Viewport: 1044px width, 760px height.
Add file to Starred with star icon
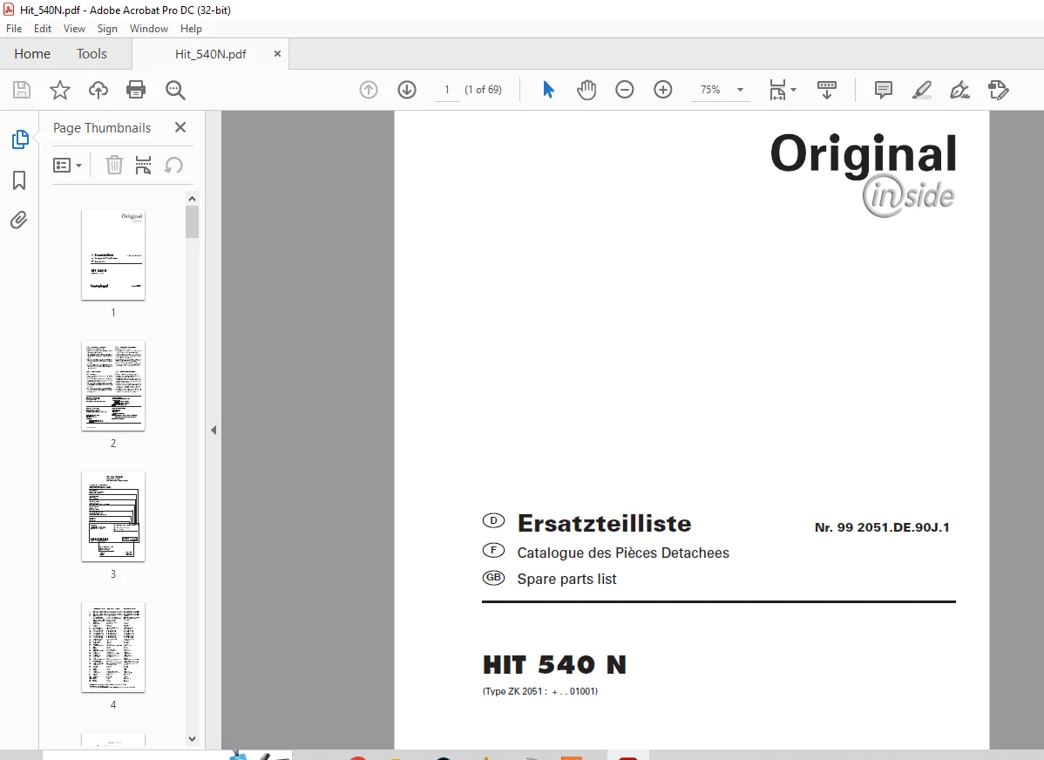[60, 89]
